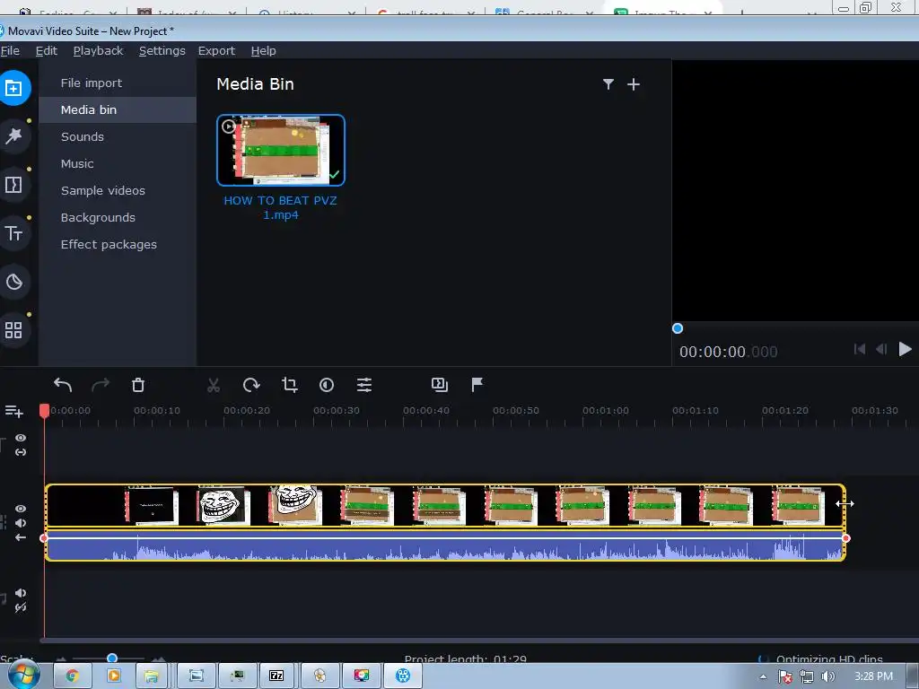Open media player from taskbar
The height and width of the screenshot is (689, 919).
[114, 676]
